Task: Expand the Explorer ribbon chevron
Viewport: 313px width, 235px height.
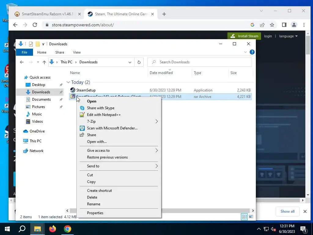Action: coord(245,52)
